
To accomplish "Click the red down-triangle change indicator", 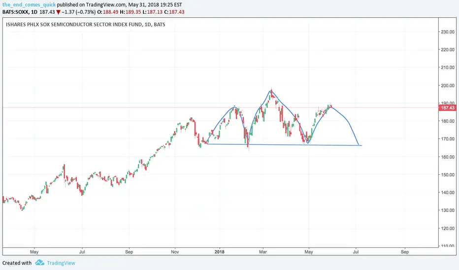I will pos(58,12).
